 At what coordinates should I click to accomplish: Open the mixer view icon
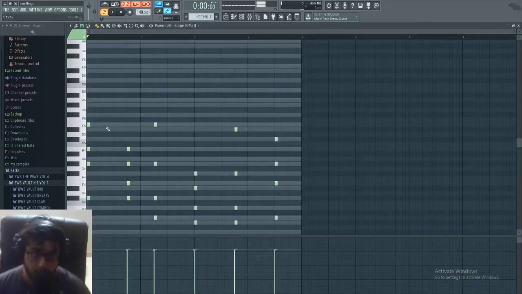point(249,17)
